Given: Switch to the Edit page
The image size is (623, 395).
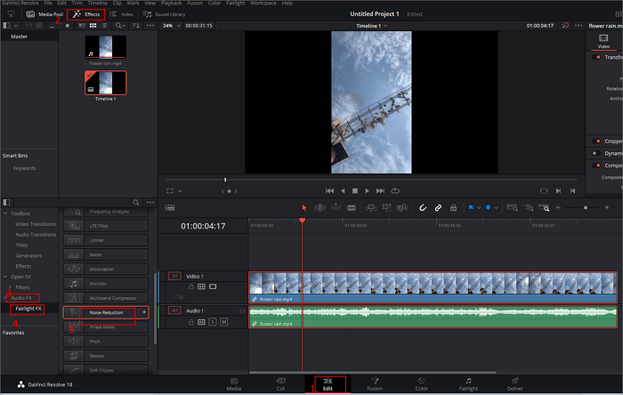Looking at the screenshot, I should click(x=328, y=384).
